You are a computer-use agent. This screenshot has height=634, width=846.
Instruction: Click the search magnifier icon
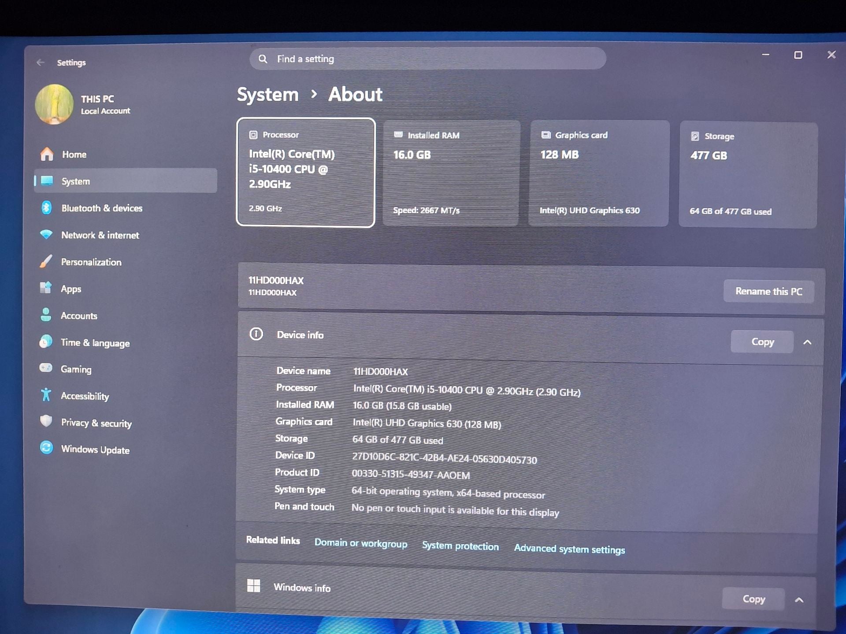(263, 59)
